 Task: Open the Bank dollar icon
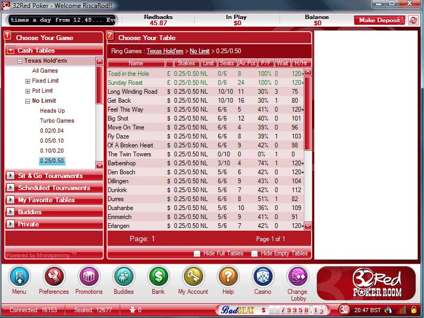pyautogui.click(x=158, y=276)
